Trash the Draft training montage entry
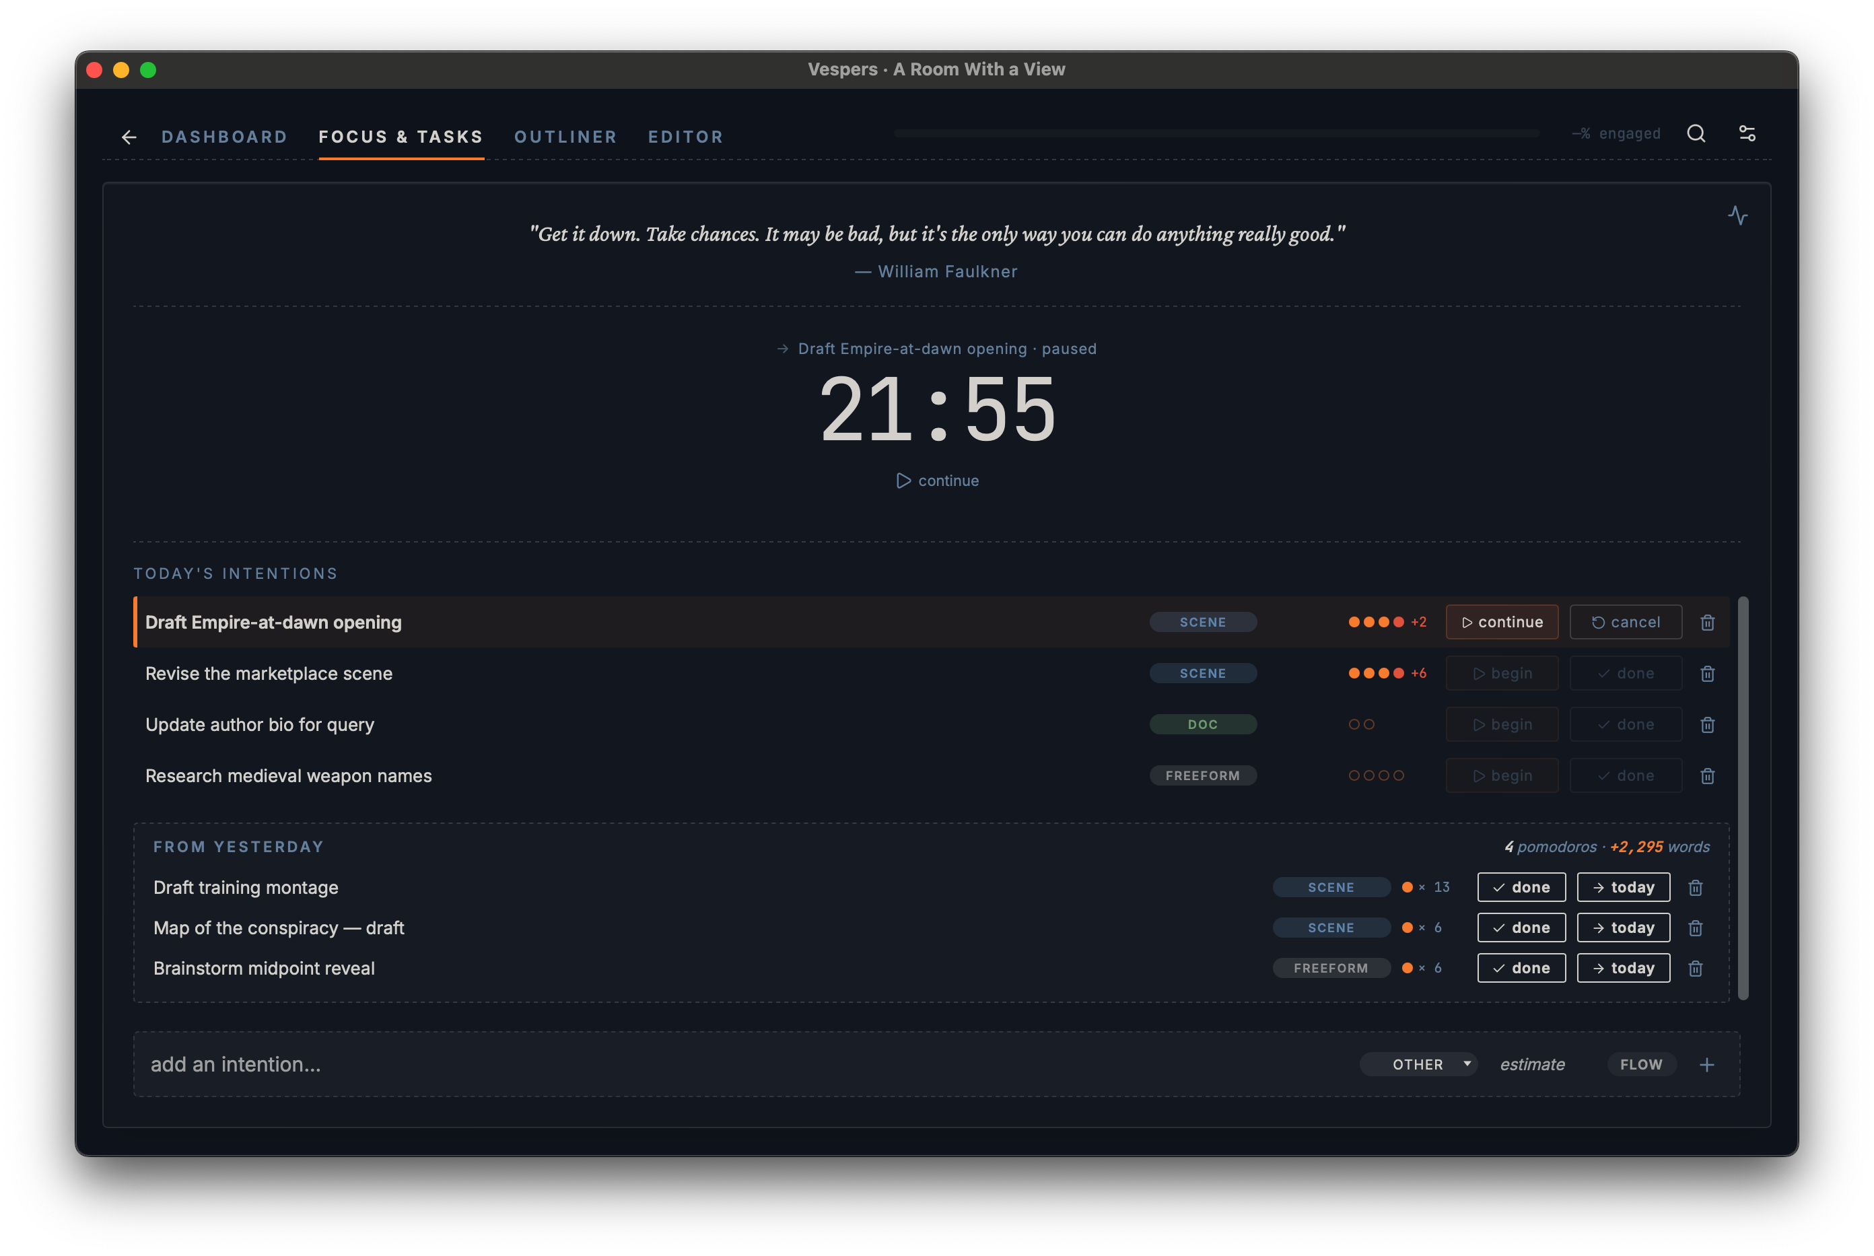The width and height of the screenshot is (1874, 1256). [1694, 888]
